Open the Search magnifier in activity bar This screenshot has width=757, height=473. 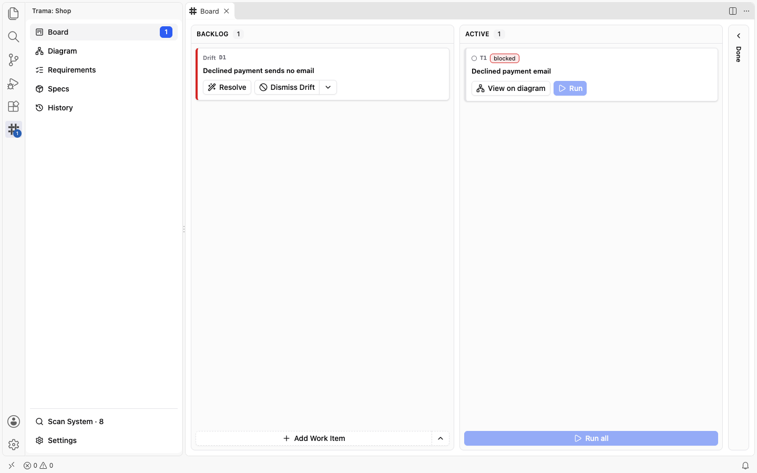(14, 36)
